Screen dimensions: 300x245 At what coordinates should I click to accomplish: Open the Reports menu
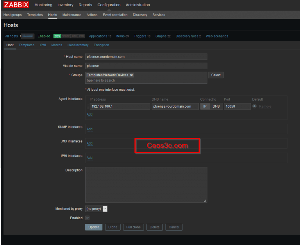85,5
